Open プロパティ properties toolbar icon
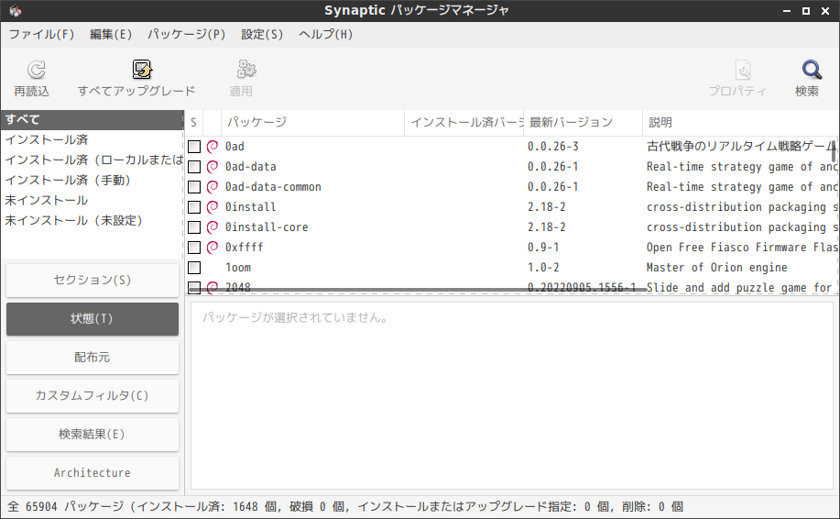This screenshot has height=519, width=840. pyautogui.click(x=743, y=70)
